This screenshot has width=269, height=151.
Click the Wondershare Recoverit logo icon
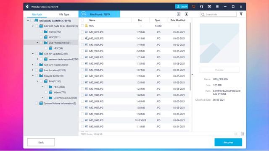(x=27, y=7)
